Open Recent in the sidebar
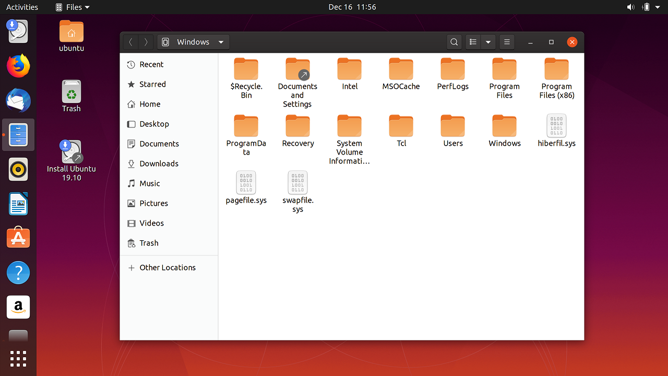 tap(169, 64)
